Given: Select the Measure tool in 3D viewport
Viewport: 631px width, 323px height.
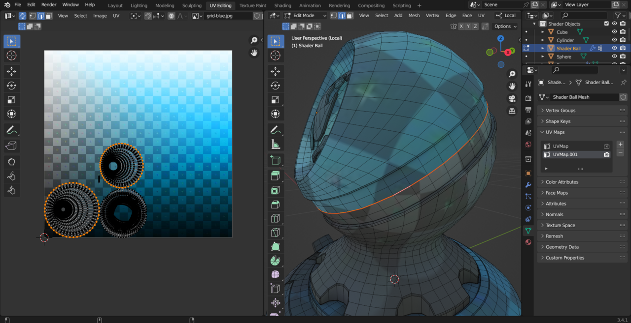Looking at the screenshot, I should (x=276, y=145).
